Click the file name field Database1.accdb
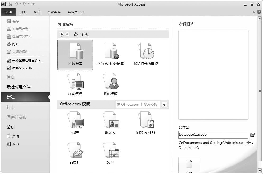The image size is (263, 174). tap(213, 135)
